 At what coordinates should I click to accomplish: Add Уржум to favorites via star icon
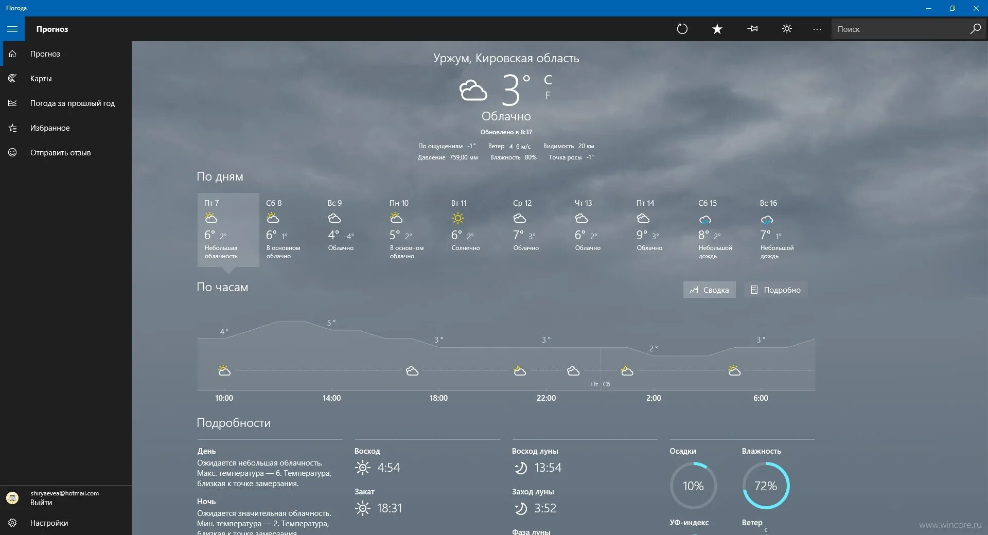pos(716,29)
